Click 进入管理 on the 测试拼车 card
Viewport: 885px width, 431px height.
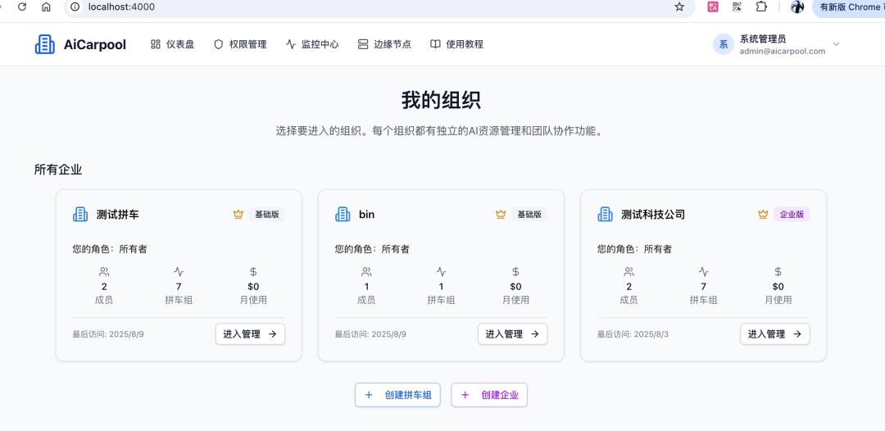250,334
